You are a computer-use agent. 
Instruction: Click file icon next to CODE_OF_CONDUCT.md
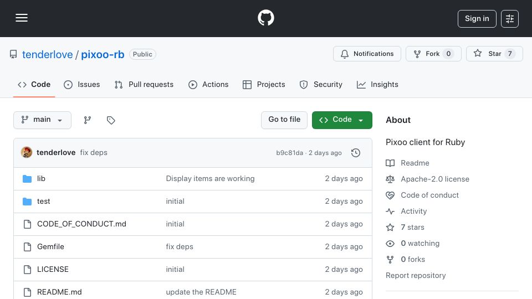pyautogui.click(x=27, y=224)
